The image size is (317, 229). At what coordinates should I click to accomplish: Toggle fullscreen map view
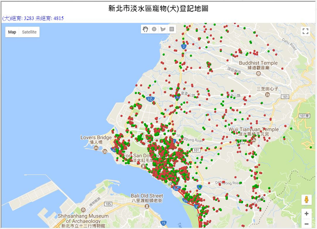[x=305, y=31]
